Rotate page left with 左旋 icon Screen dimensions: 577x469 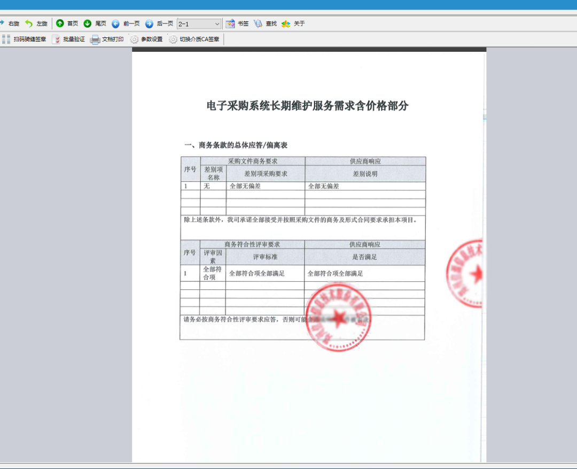[x=36, y=24]
